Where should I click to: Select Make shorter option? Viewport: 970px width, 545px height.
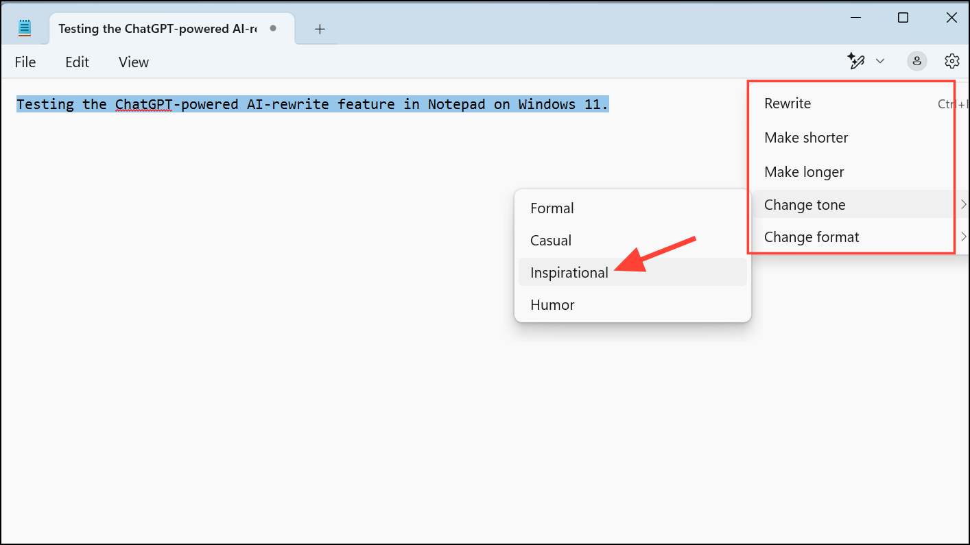click(x=860, y=138)
